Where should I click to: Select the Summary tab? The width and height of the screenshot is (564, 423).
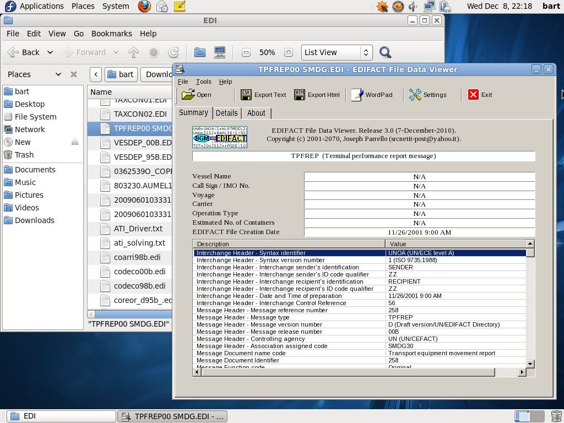tap(193, 112)
